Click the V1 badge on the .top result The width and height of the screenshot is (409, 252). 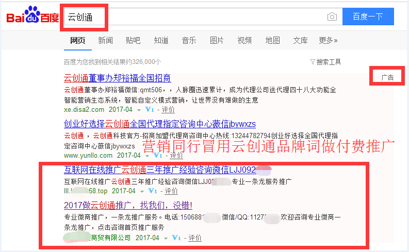coord(153,191)
